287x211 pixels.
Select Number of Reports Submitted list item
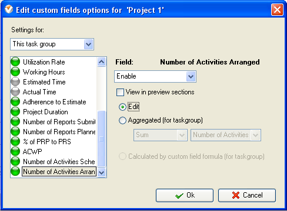click(x=59, y=122)
